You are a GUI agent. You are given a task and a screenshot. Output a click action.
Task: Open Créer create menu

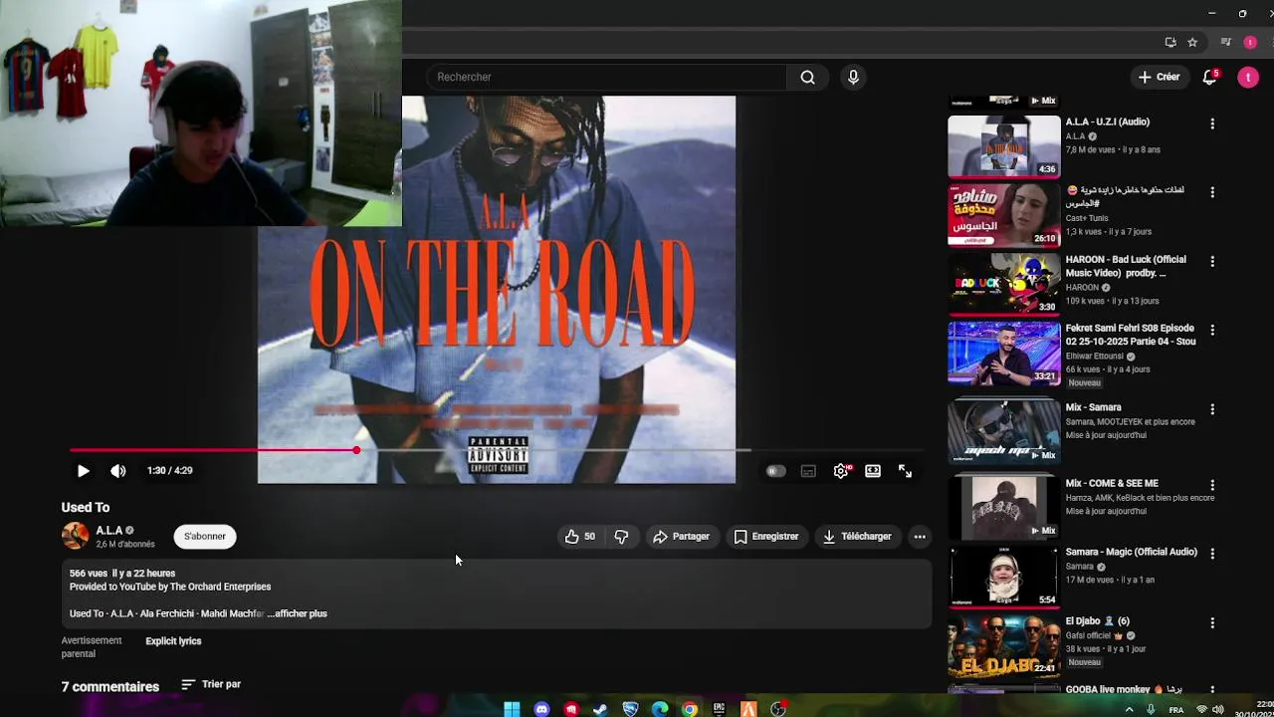click(x=1159, y=77)
